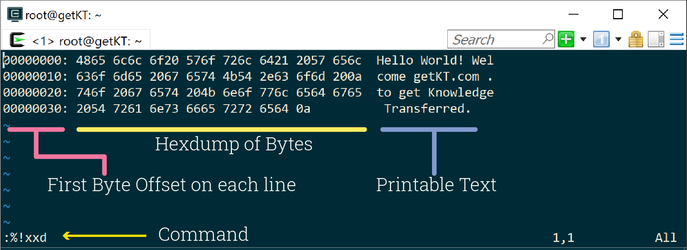The image size is (687, 250).
Task: Click hex value 776c on third line
Action: (x=274, y=93)
